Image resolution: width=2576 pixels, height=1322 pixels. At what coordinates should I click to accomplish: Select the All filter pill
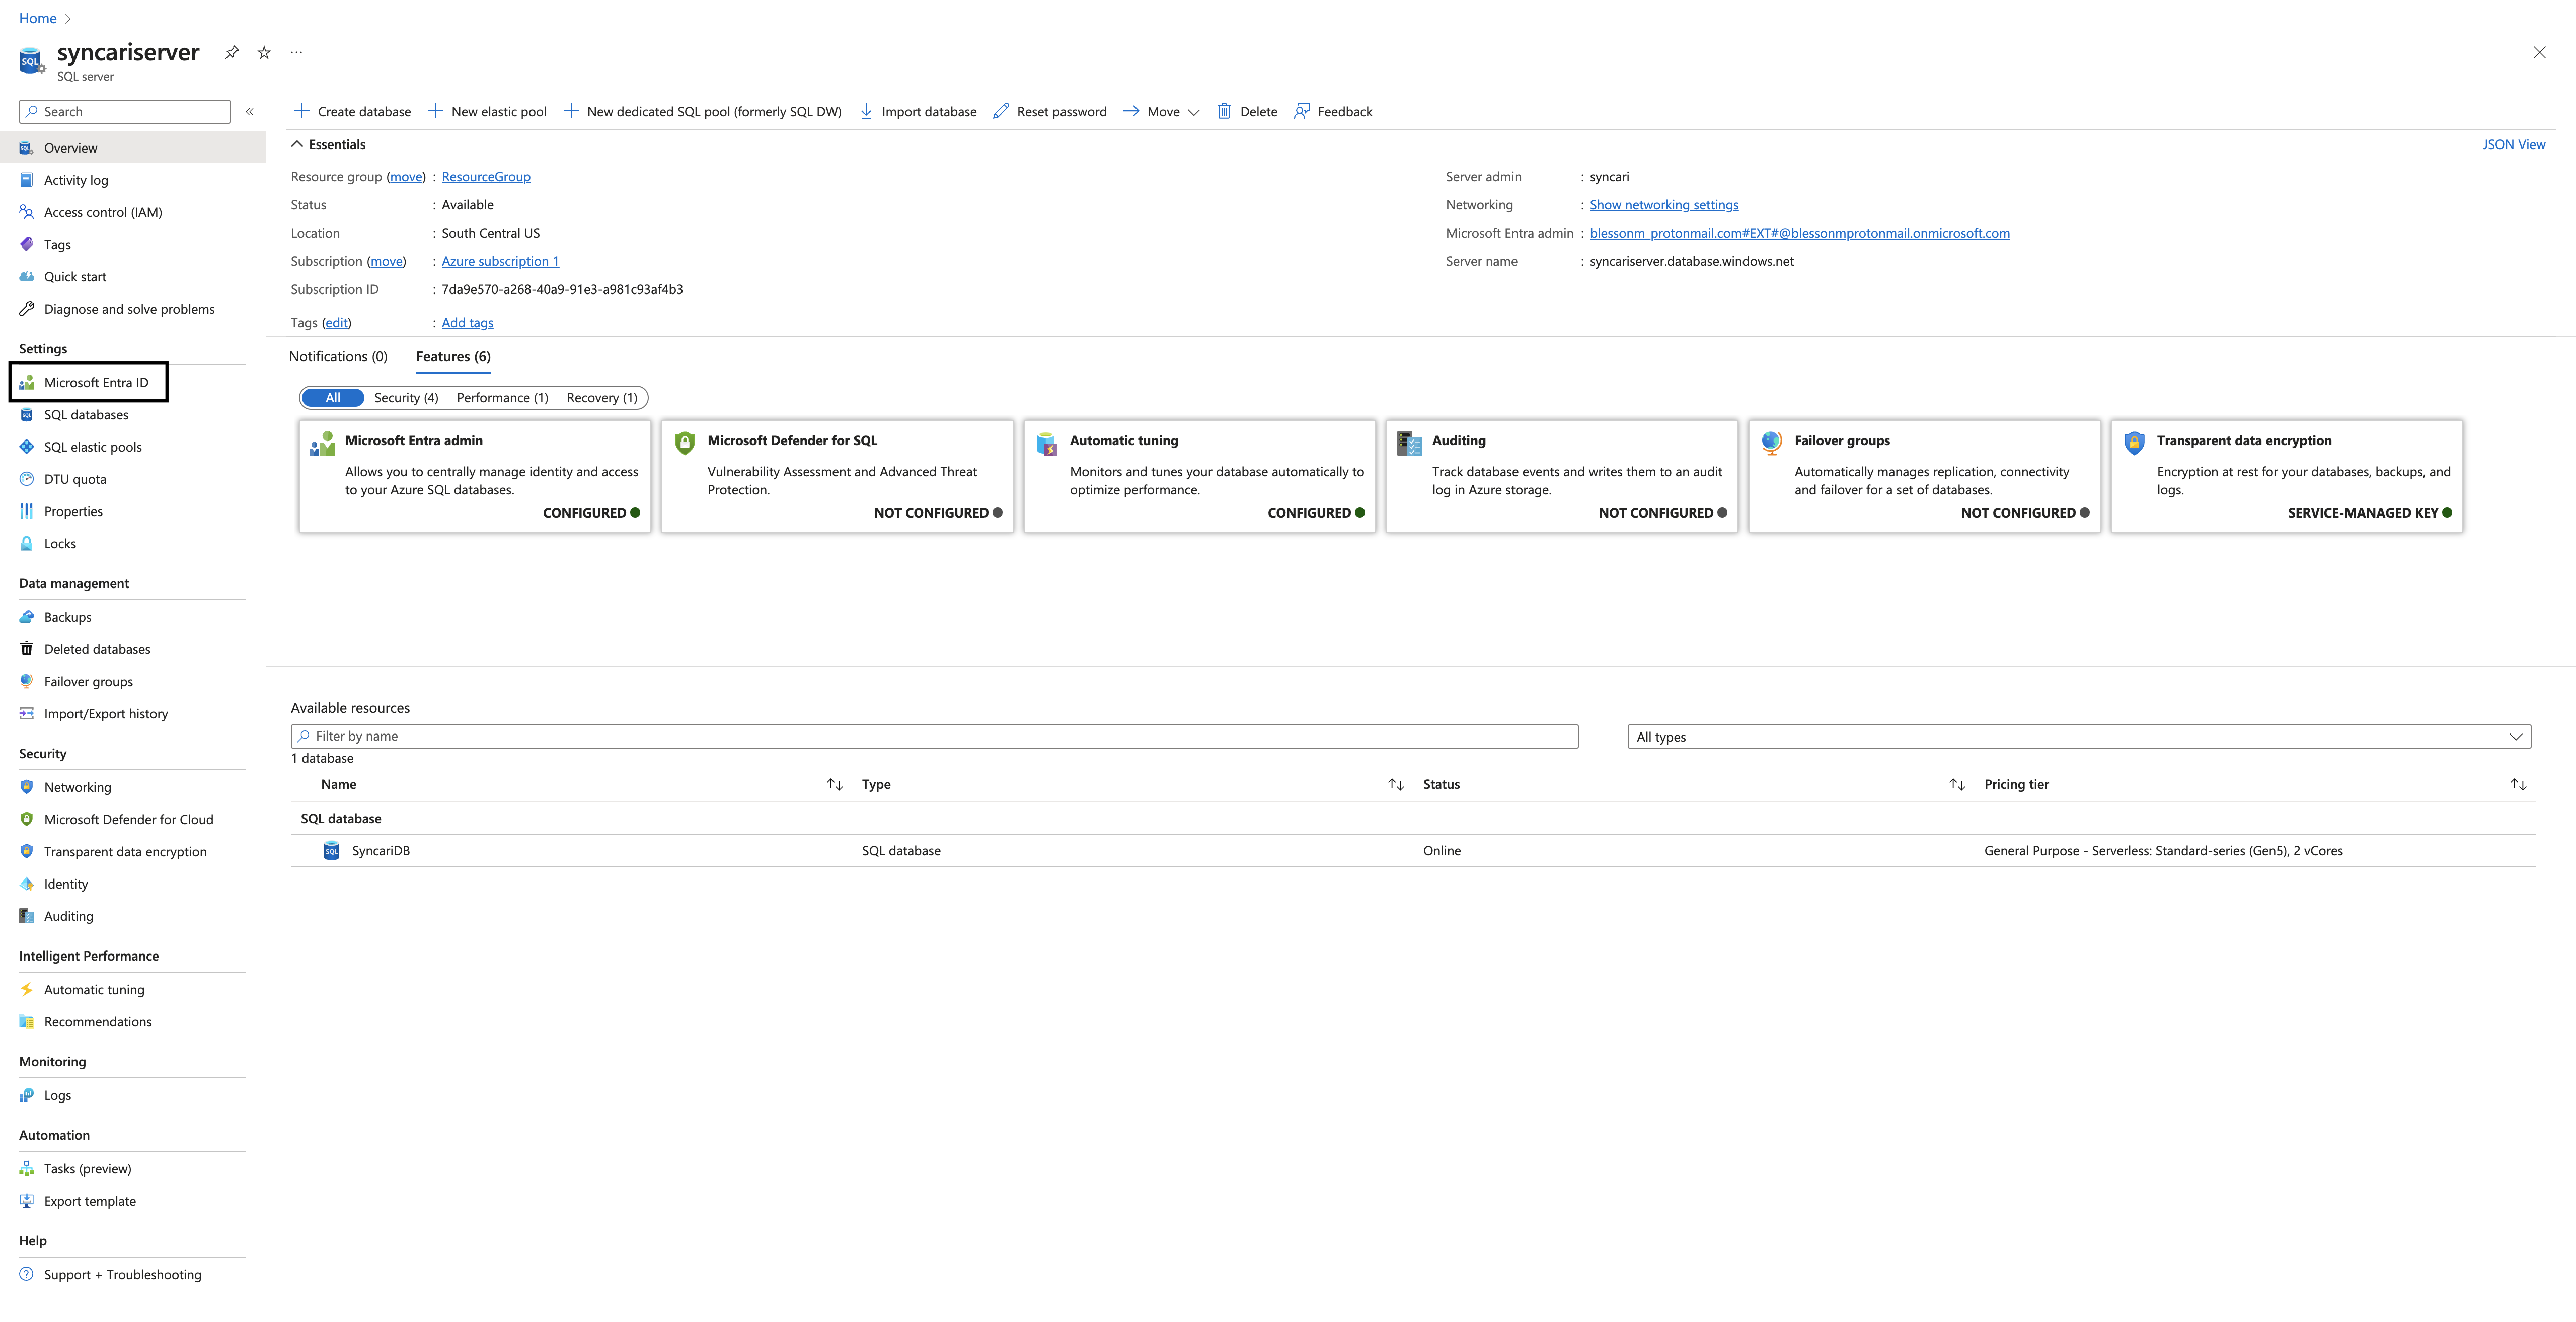[x=333, y=398]
